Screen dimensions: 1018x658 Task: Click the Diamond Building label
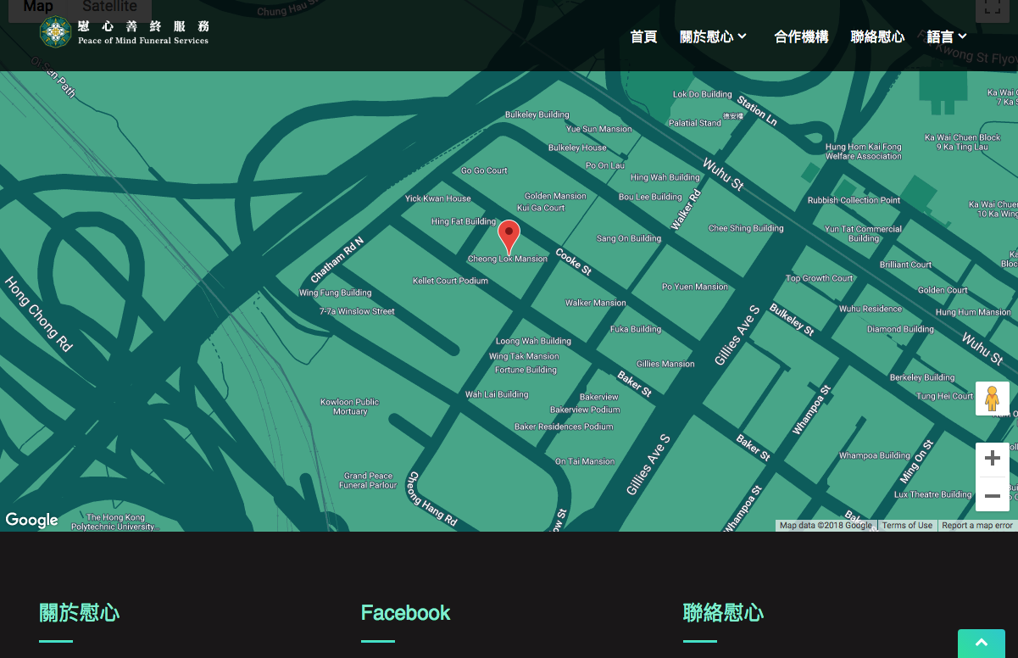(x=900, y=329)
